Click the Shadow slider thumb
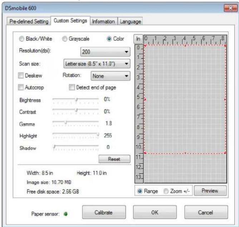Viewport: 239px width, 227px height. point(54,147)
